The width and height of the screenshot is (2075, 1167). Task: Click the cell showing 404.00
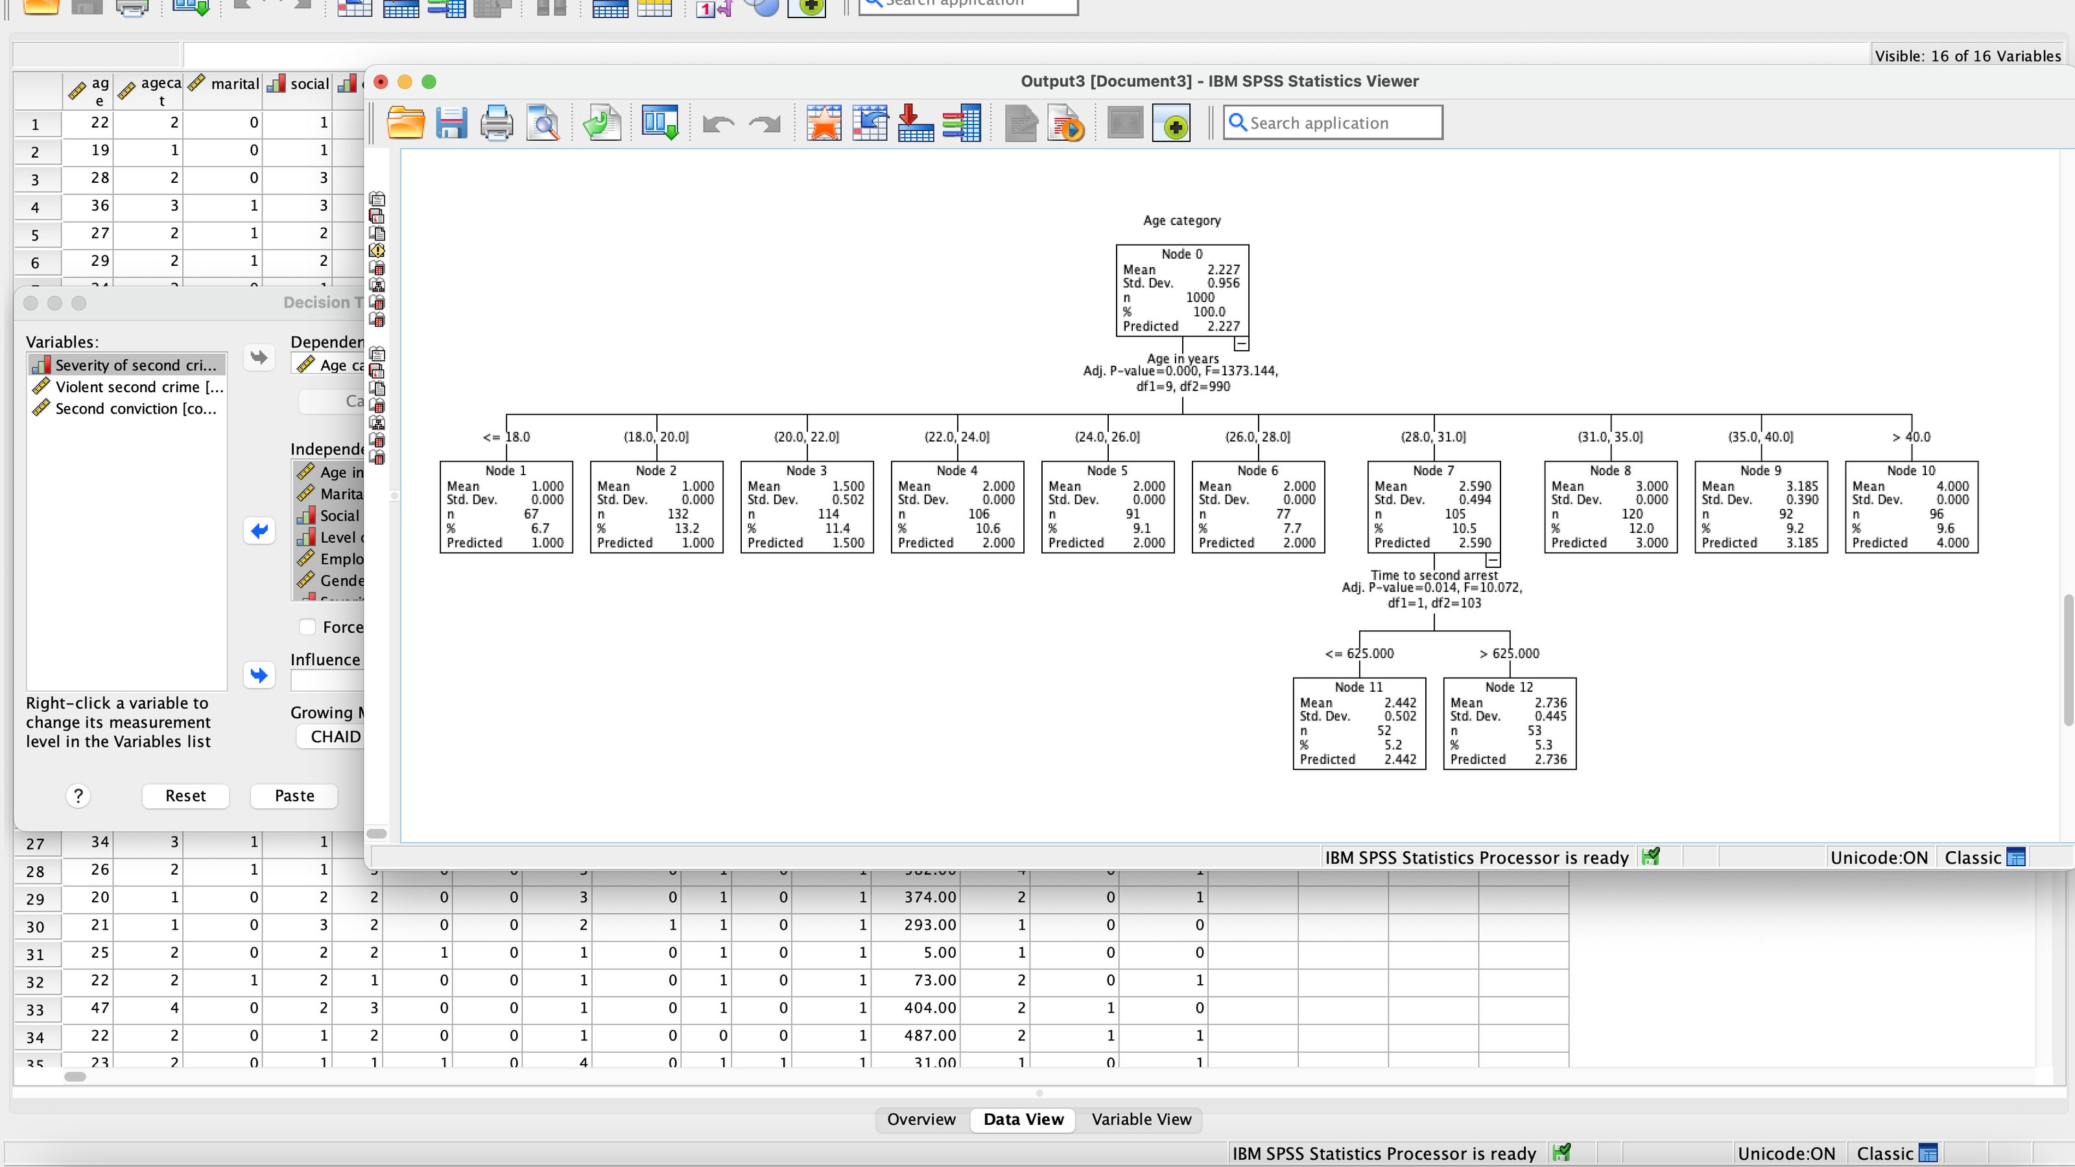(x=914, y=1008)
